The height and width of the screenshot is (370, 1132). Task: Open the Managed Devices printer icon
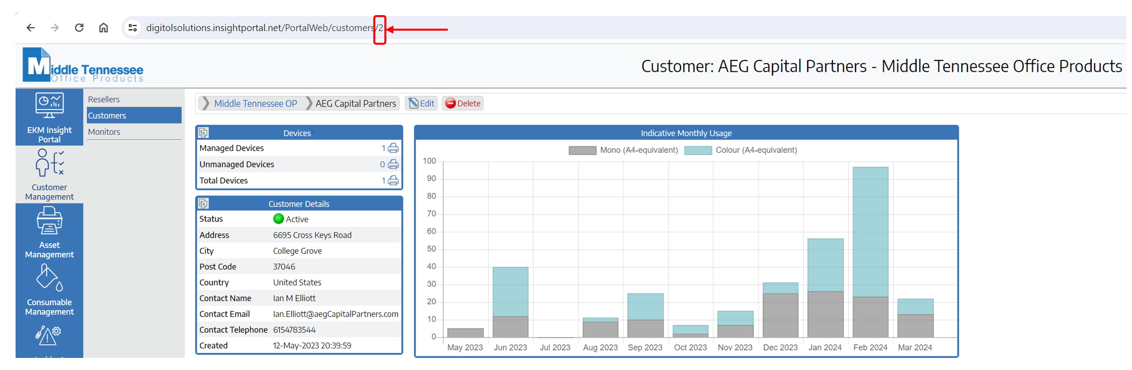pos(393,148)
